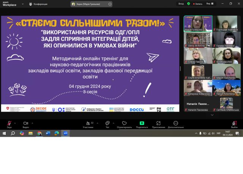
Task: Expand audio options arrow beside Звук
Action: tap(15, 123)
